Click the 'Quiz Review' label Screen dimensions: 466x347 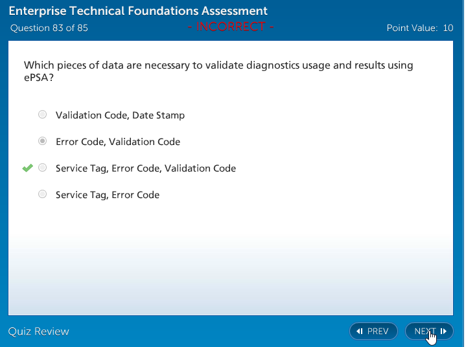coord(39,331)
